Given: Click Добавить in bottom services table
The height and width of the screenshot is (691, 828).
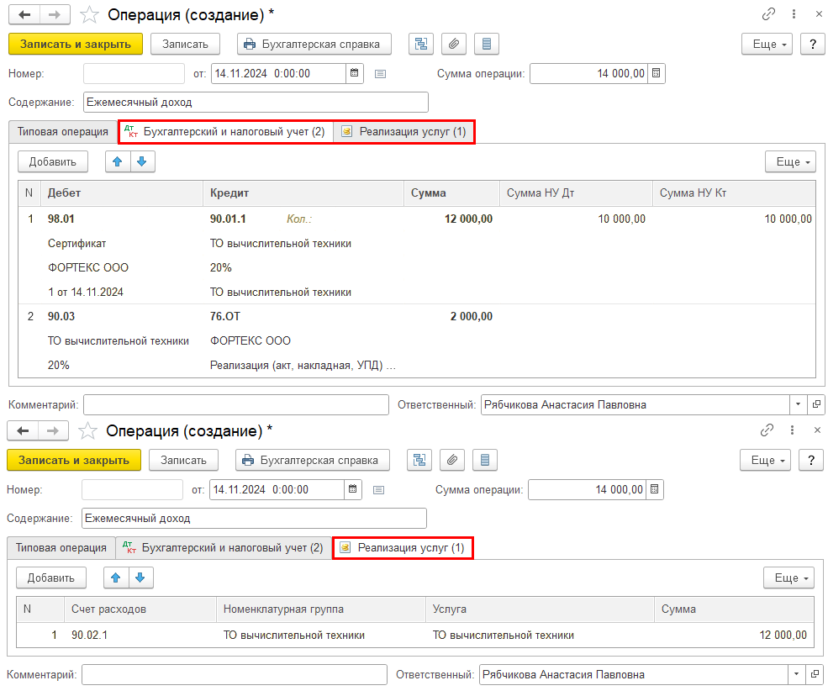Looking at the screenshot, I should tap(51, 578).
